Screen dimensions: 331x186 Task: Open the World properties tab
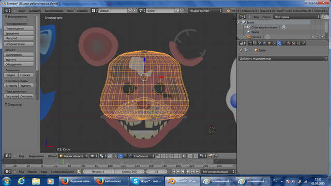tap(264, 43)
